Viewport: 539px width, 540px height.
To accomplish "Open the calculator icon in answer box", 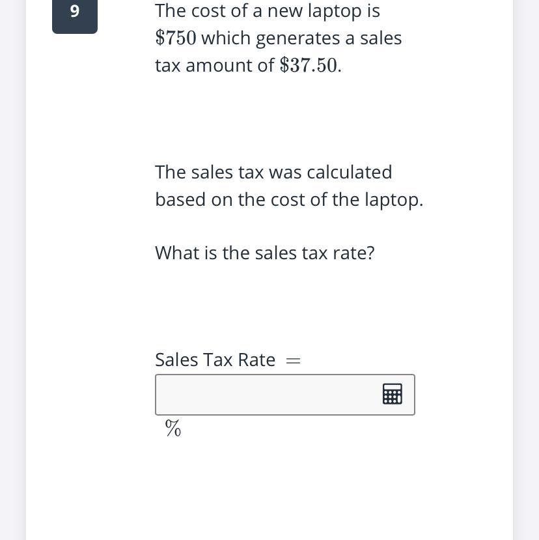I will tap(392, 393).
